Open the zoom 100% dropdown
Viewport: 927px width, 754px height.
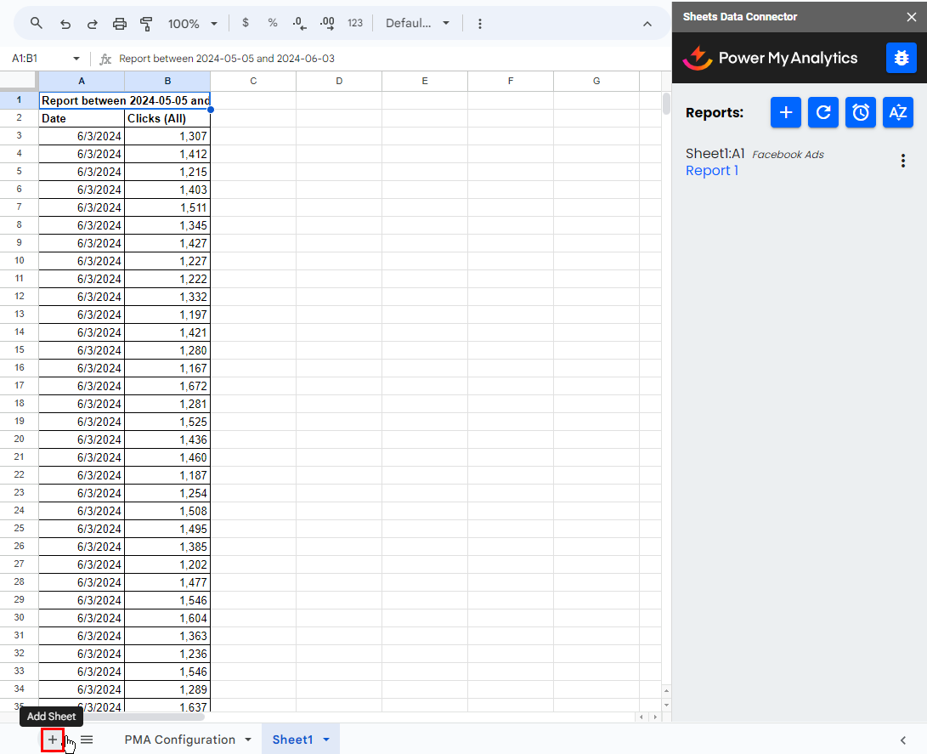pyautogui.click(x=193, y=24)
